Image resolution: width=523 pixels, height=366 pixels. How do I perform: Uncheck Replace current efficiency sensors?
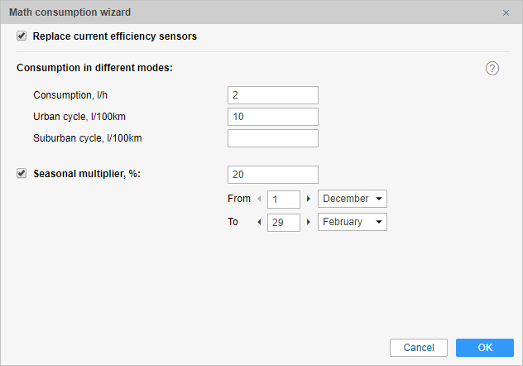(x=22, y=36)
